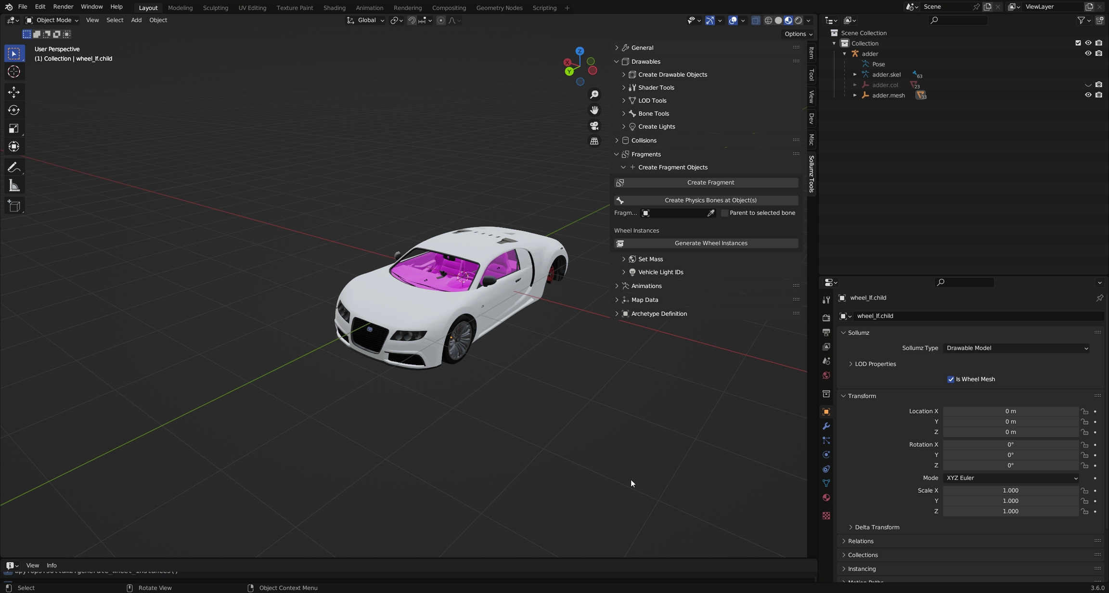Viewport: 1109px width, 593px height.
Task: Click the Add Cube tool icon
Action: (13, 206)
